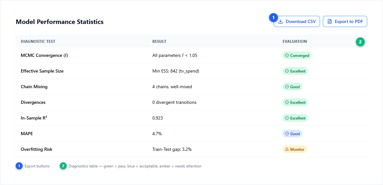This screenshot has height=185, width=383.
Task: Click the Excellent badge in the In-Sample R² row
Action: [295, 118]
